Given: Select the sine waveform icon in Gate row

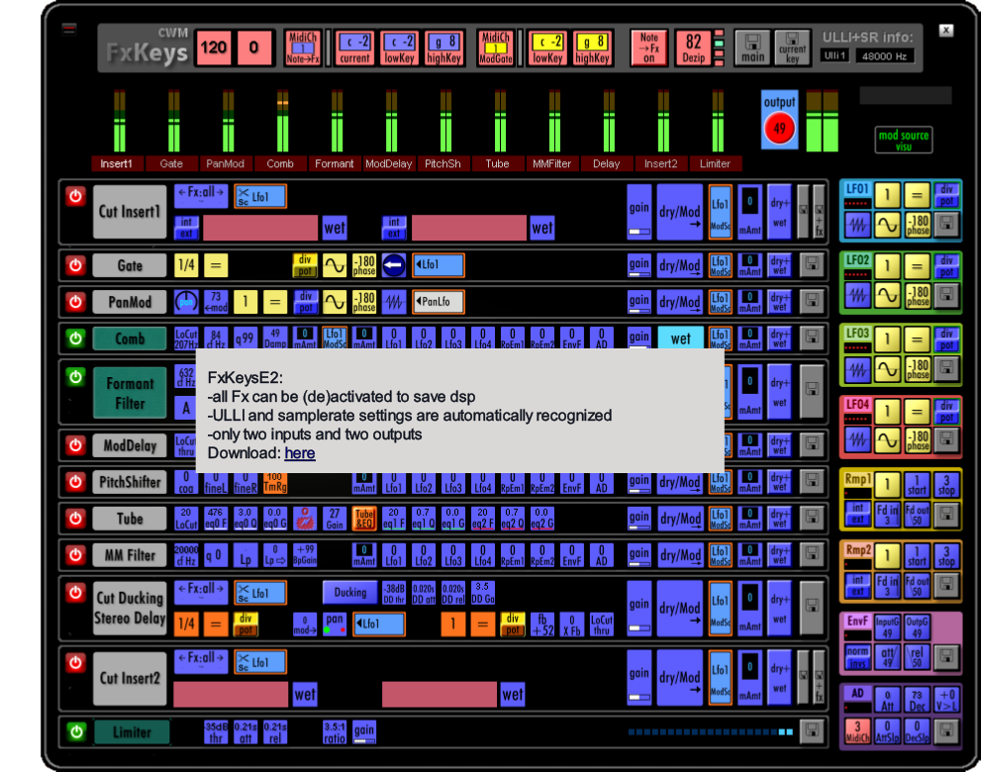Looking at the screenshot, I should 335,265.
